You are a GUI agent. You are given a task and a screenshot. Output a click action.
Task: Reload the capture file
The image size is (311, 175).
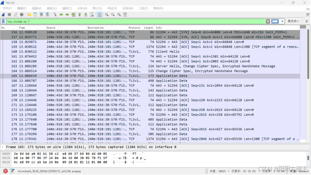(x=48, y=14)
